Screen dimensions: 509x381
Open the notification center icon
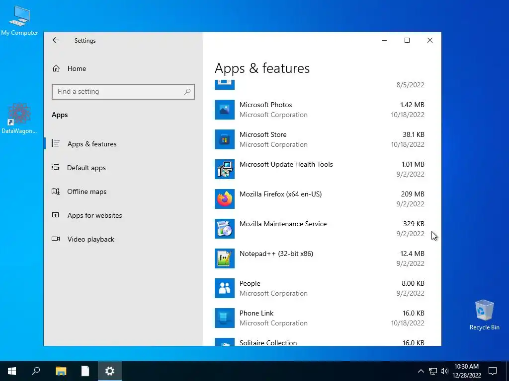(x=493, y=371)
